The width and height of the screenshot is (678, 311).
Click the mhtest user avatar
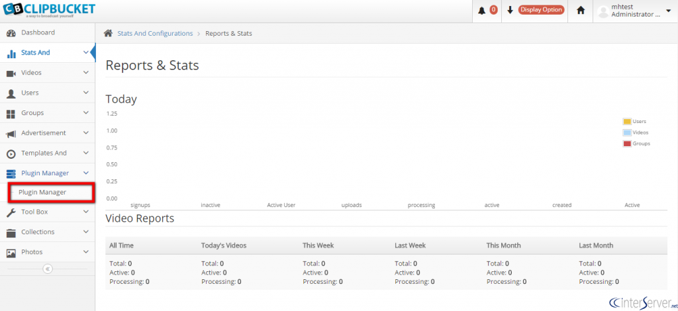click(x=603, y=11)
